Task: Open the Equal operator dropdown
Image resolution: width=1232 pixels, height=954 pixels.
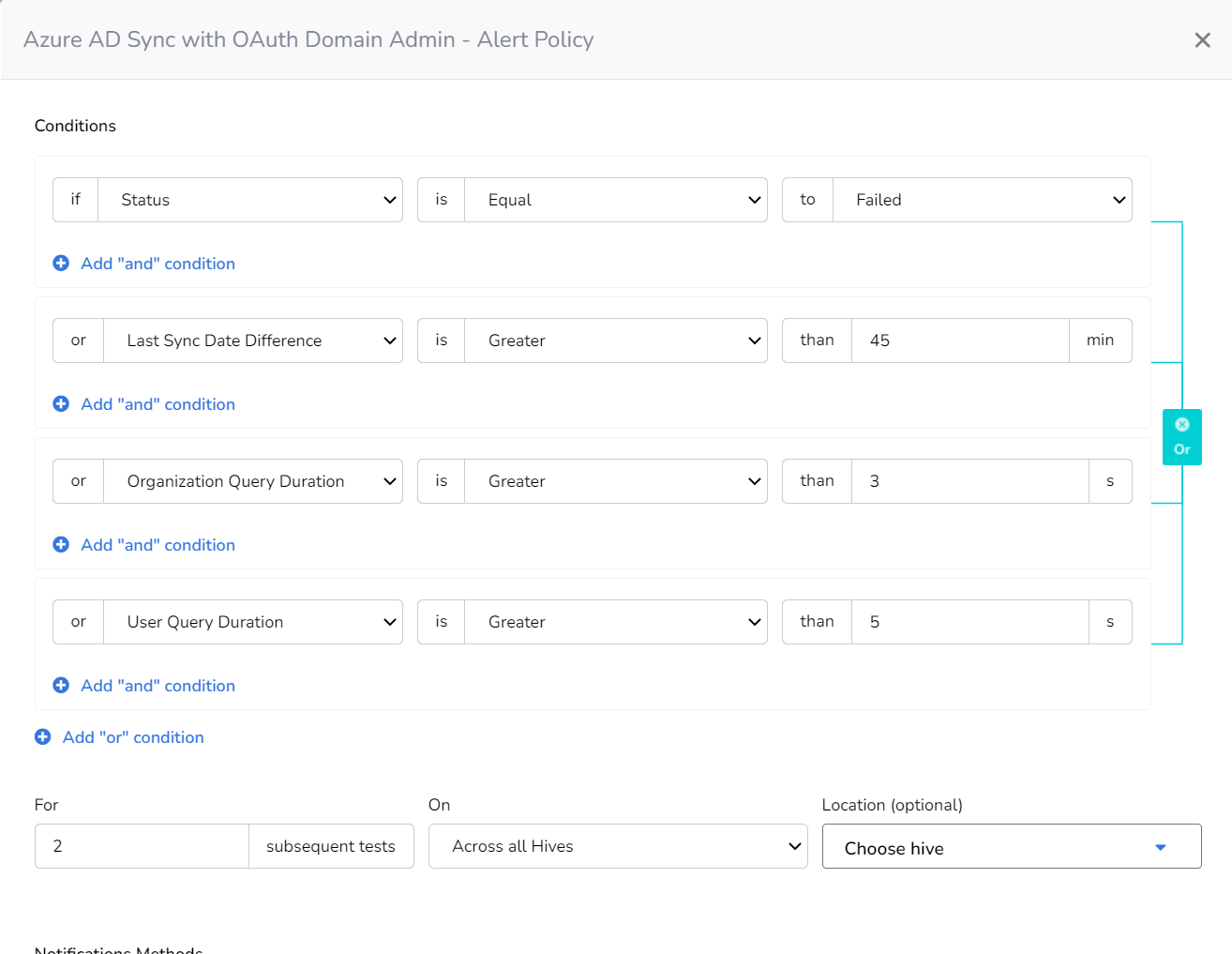Action: 615,200
